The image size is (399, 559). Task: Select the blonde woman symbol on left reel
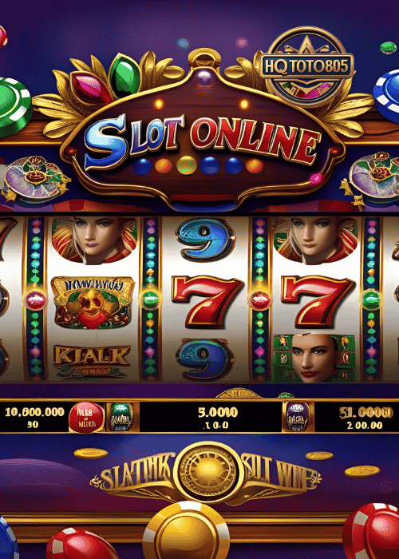point(94,240)
